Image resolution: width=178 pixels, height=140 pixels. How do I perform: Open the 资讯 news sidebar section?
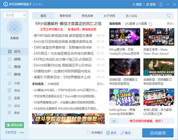point(14,51)
